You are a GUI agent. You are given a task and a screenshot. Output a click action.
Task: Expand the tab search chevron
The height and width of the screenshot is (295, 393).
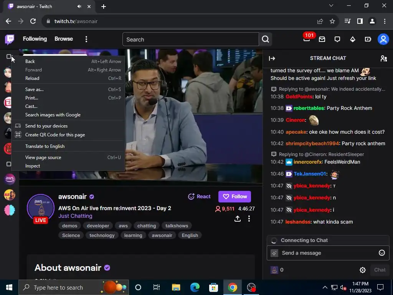click(x=331, y=5)
